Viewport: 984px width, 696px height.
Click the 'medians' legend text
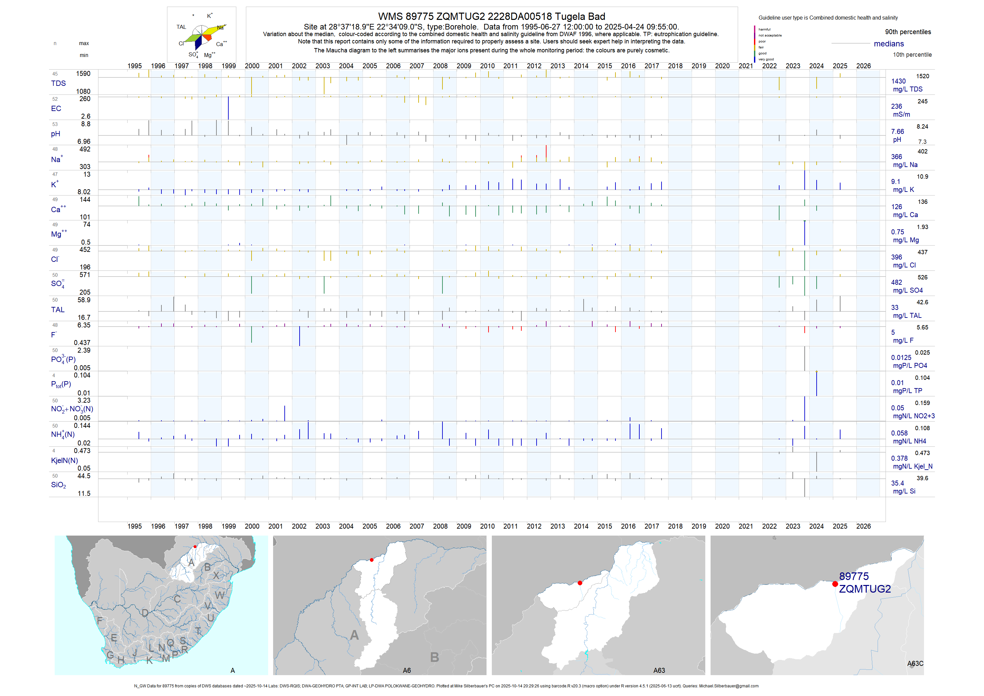tap(889, 44)
